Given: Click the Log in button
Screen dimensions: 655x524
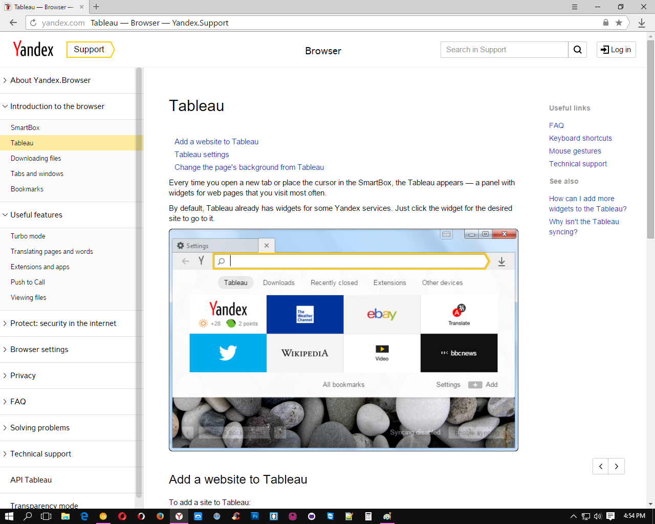Looking at the screenshot, I should click(x=616, y=50).
